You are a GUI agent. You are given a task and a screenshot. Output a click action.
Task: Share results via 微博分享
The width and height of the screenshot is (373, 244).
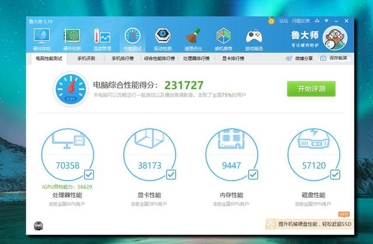coord(299,58)
